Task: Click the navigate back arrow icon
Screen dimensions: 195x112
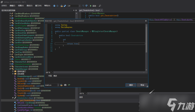Action: point(54,6)
